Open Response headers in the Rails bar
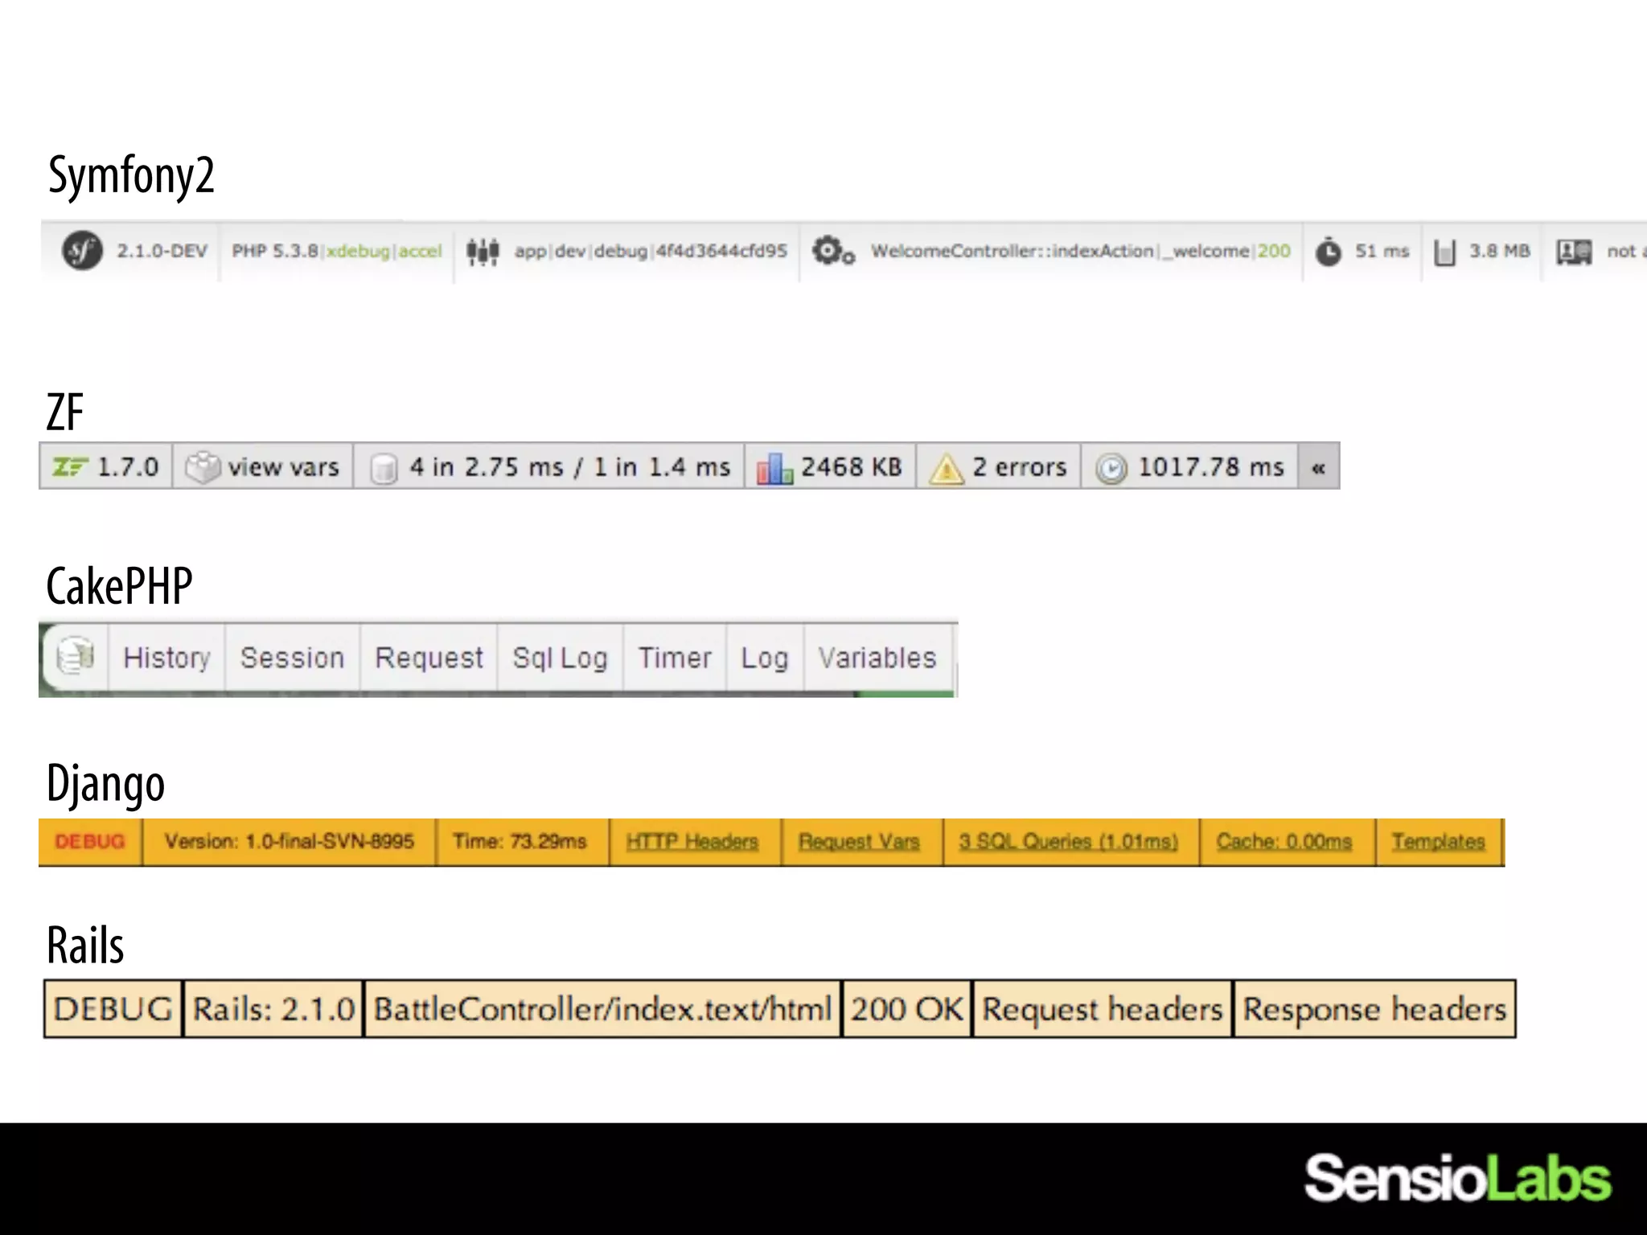Image resolution: width=1647 pixels, height=1235 pixels. point(1375,1009)
